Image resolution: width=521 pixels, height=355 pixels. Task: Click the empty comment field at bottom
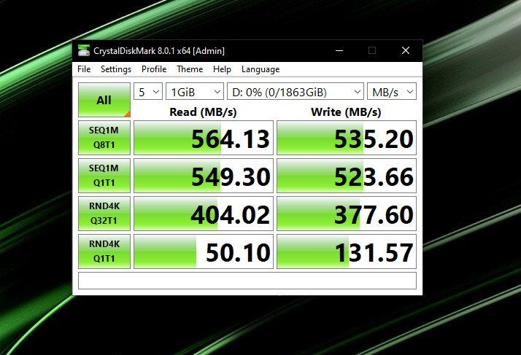[247, 281]
